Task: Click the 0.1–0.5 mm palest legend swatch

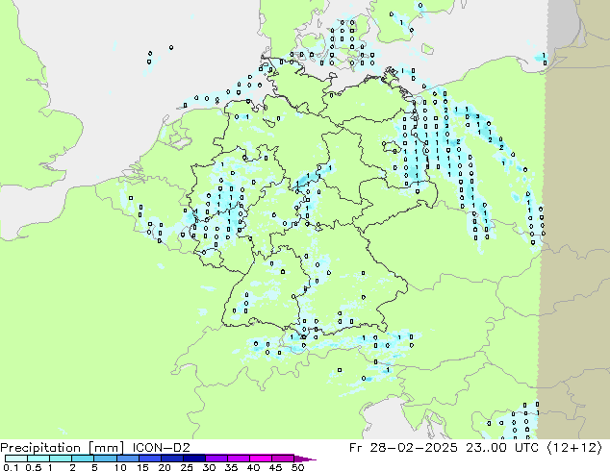Action: click(16, 459)
